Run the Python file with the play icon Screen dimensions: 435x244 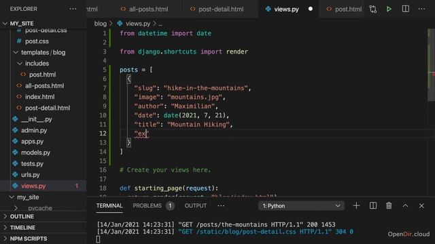click(389, 9)
